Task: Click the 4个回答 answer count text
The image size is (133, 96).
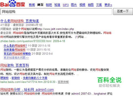Action: pos(5,25)
